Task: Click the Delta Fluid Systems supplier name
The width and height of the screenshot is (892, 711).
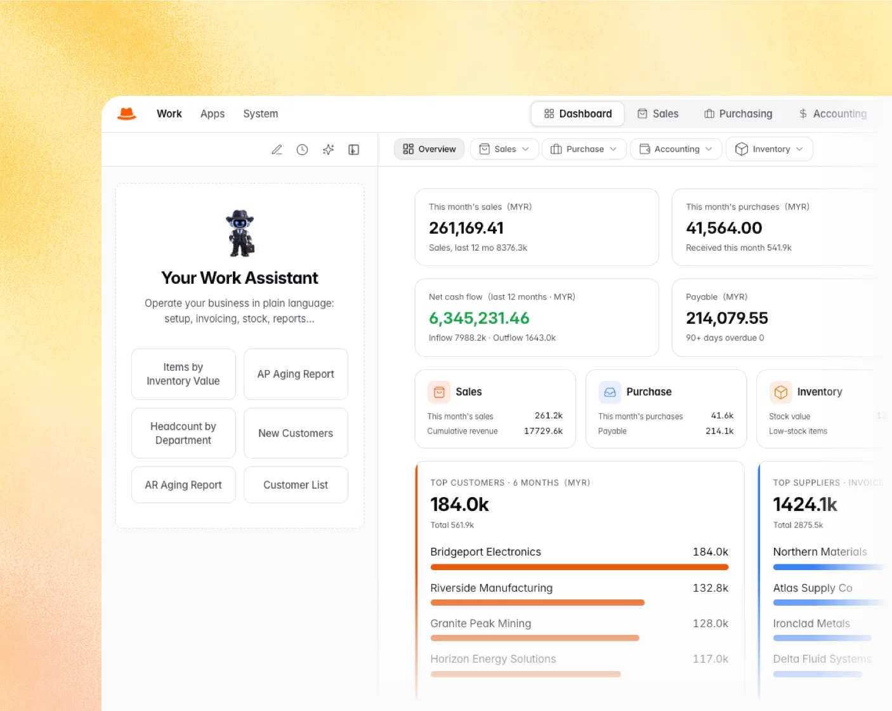Action: [822, 659]
